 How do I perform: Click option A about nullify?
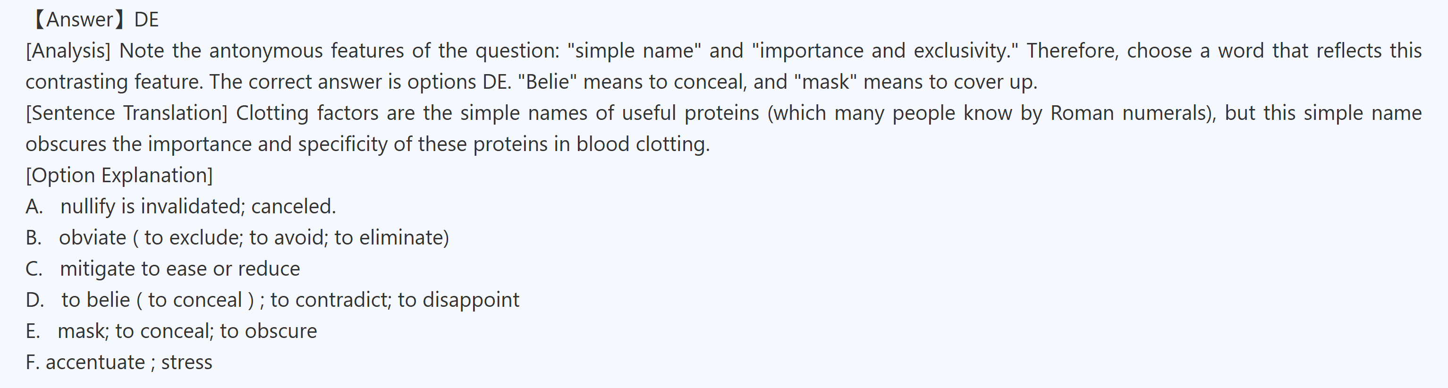180,207
